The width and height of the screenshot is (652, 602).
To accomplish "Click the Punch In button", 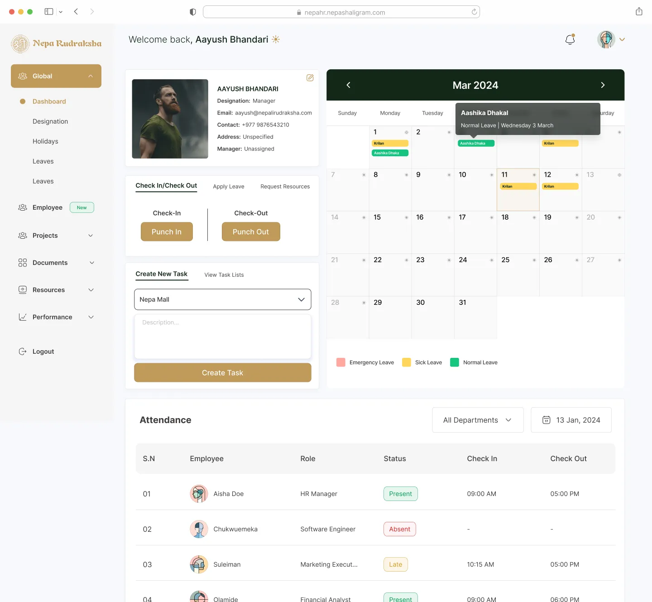I will pyautogui.click(x=167, y=231).
